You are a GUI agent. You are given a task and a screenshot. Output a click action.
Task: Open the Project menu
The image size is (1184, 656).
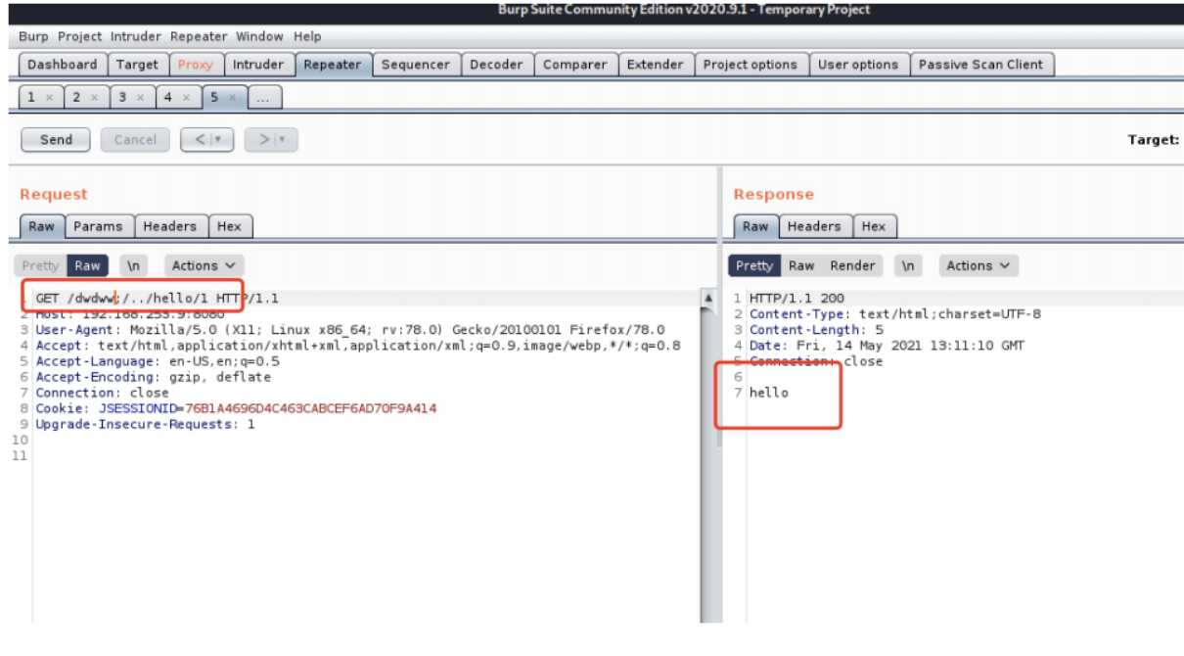[79, 36]
